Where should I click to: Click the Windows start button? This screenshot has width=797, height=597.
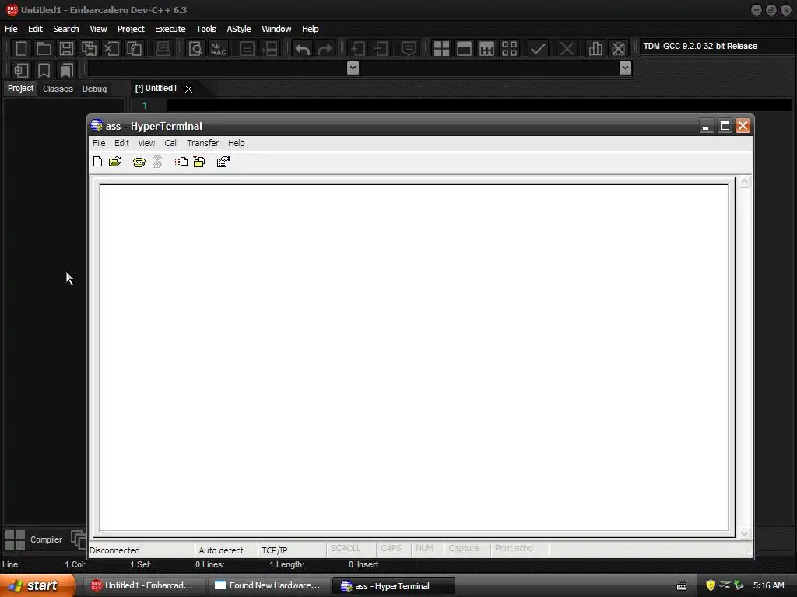(38, 585)
